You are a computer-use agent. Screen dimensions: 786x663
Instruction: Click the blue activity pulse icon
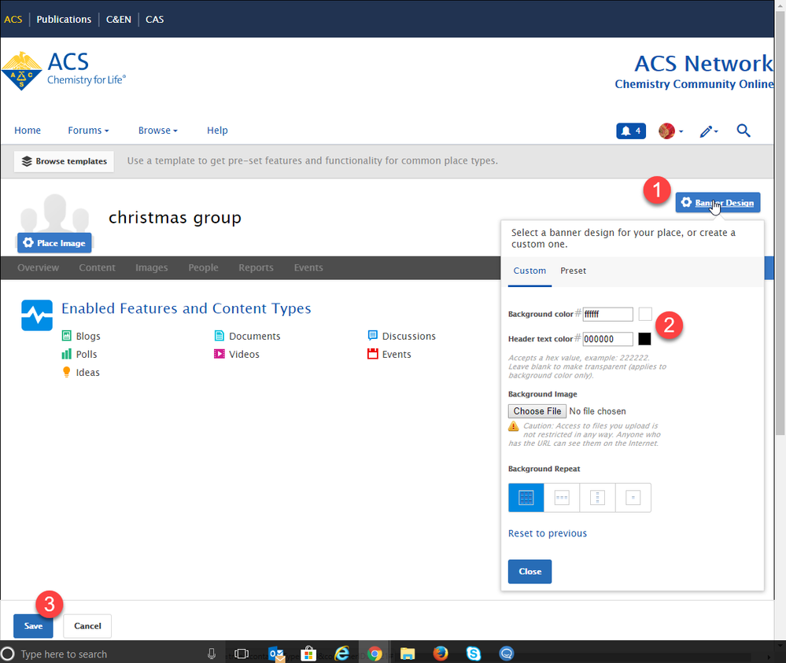[x=37, y=315]
